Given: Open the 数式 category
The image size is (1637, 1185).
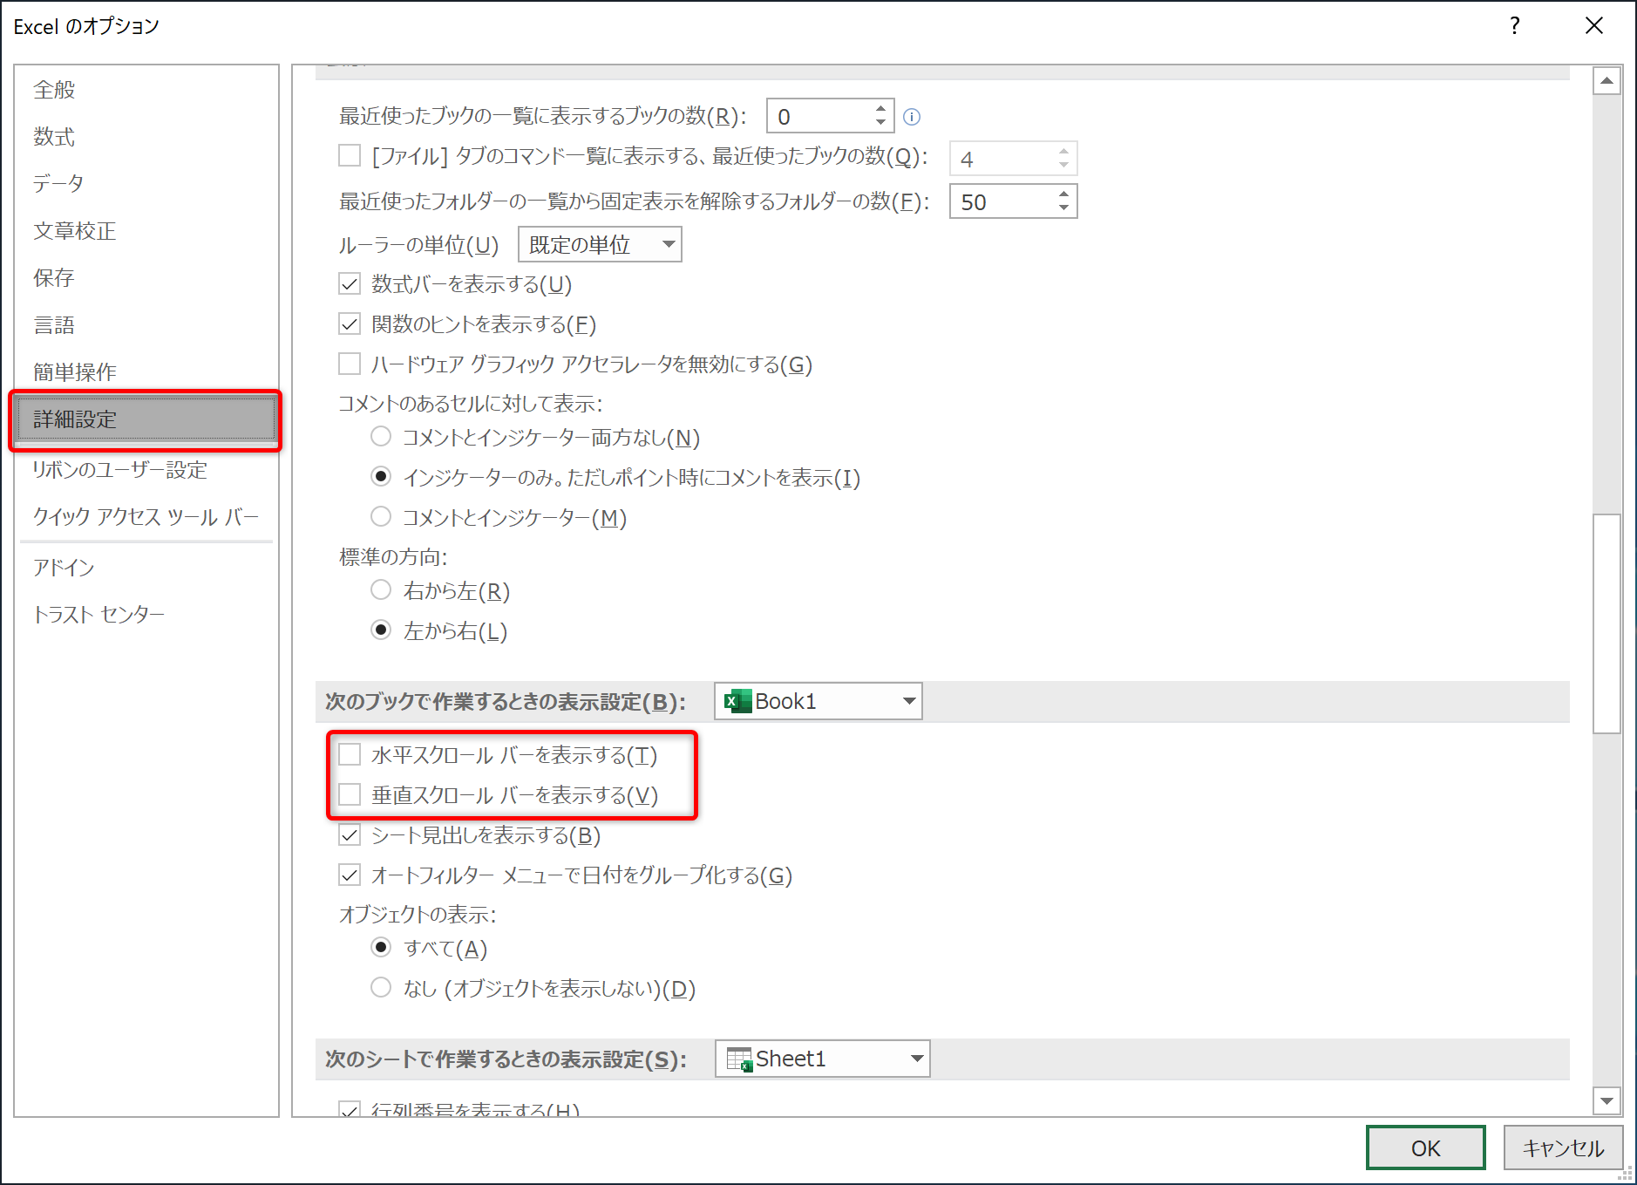Looking at the screenshot, I should pos(146,137).
